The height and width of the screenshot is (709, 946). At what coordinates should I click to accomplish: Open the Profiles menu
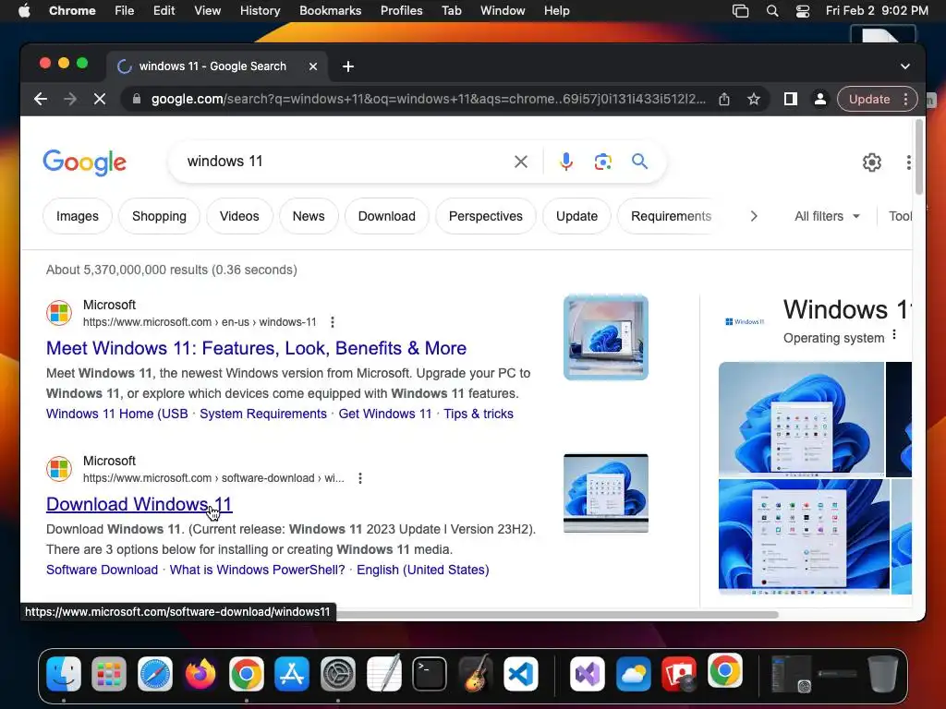[x=401, y=11]
